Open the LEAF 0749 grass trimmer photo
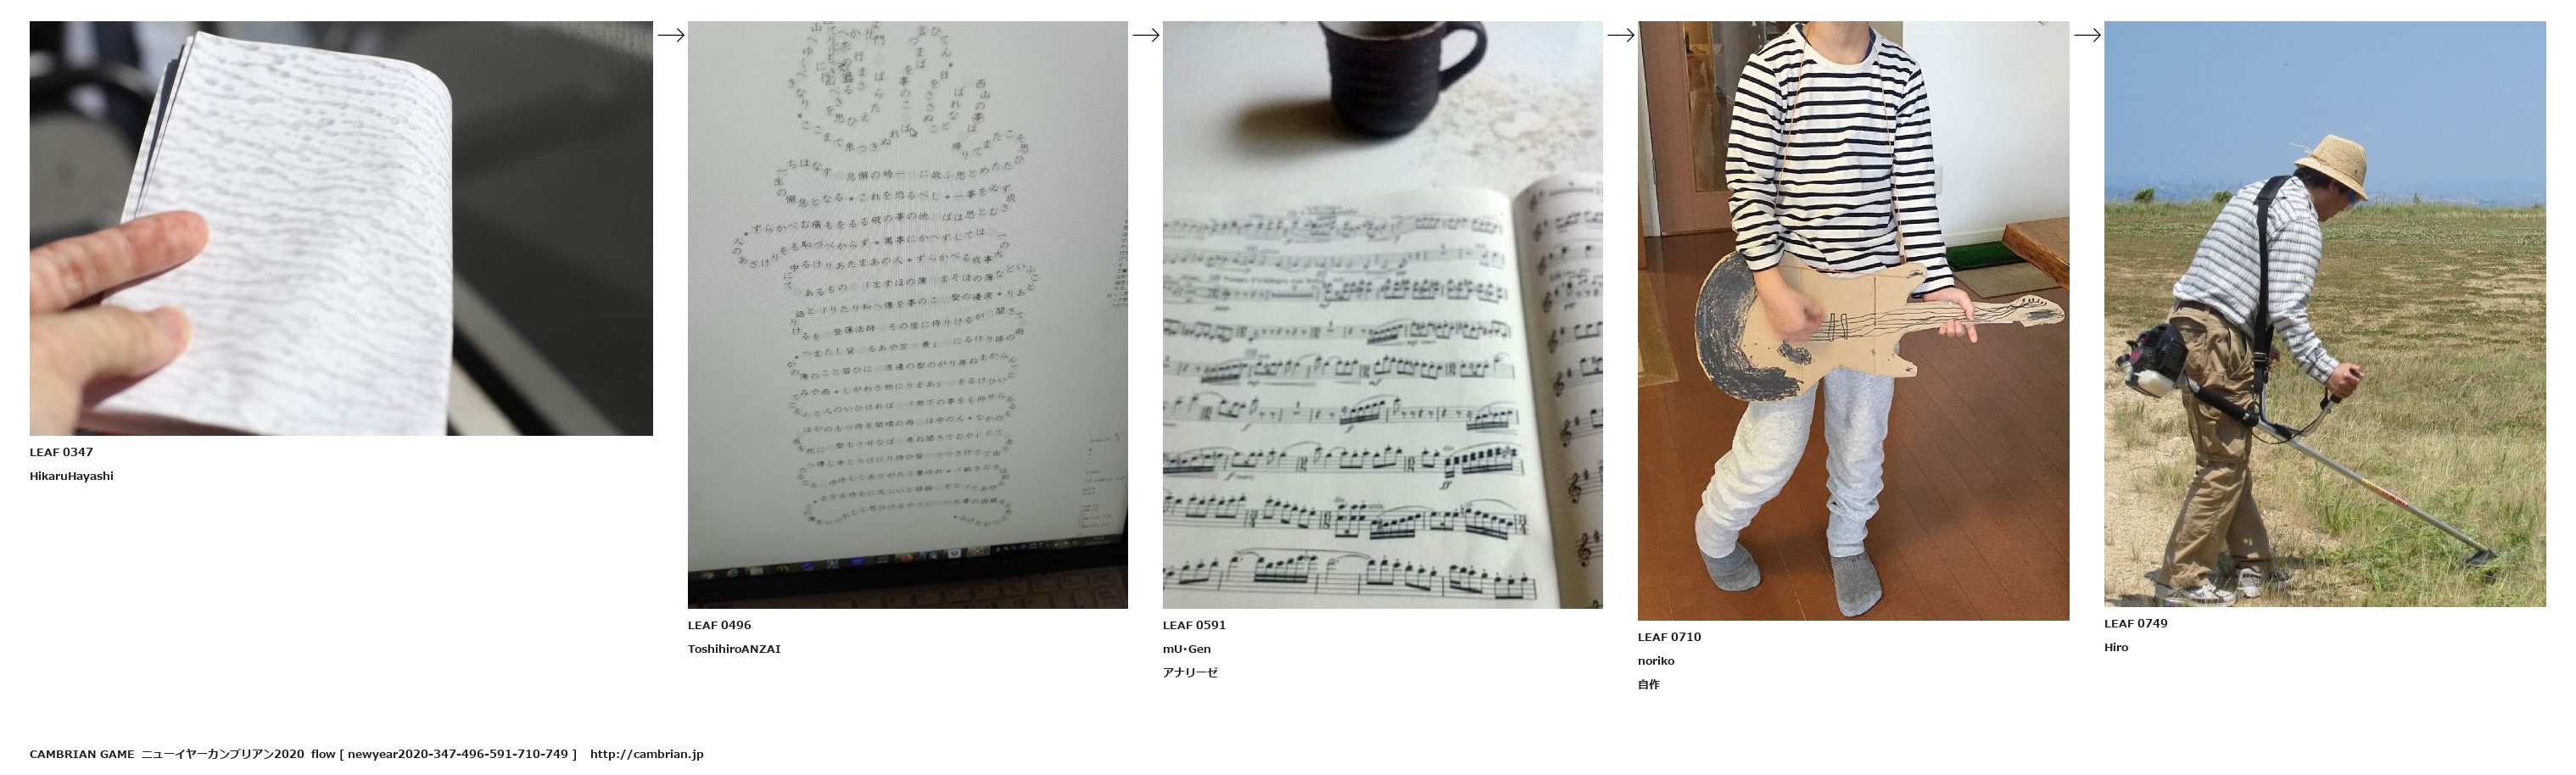The height and width of the screenshot is (775, 2576). pyautogui.click(x=2325, y=314)
